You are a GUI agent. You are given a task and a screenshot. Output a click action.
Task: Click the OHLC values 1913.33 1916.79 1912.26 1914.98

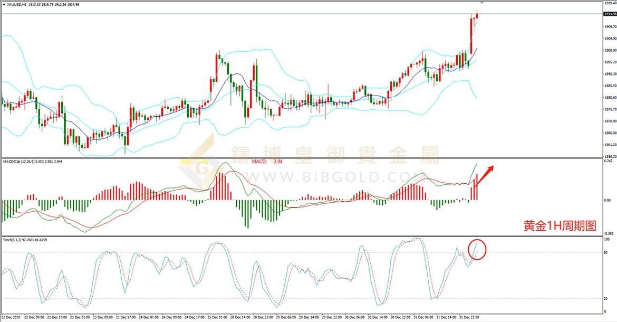(54, 5)
